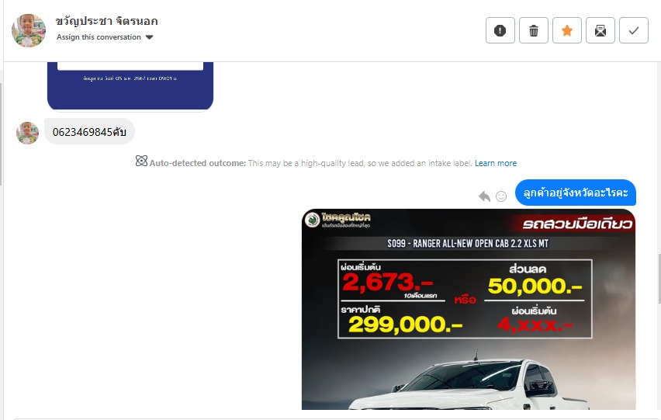The image size is (661, 420).
Task: Click the auto-detected outcome atom icon
Action: point(141,161)
